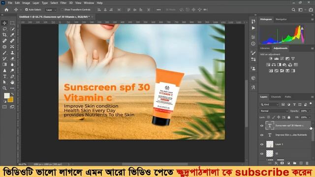The height and width of the screenshot is (177, 315).
Task: Open the Filter menu
Action: [63, 3]
